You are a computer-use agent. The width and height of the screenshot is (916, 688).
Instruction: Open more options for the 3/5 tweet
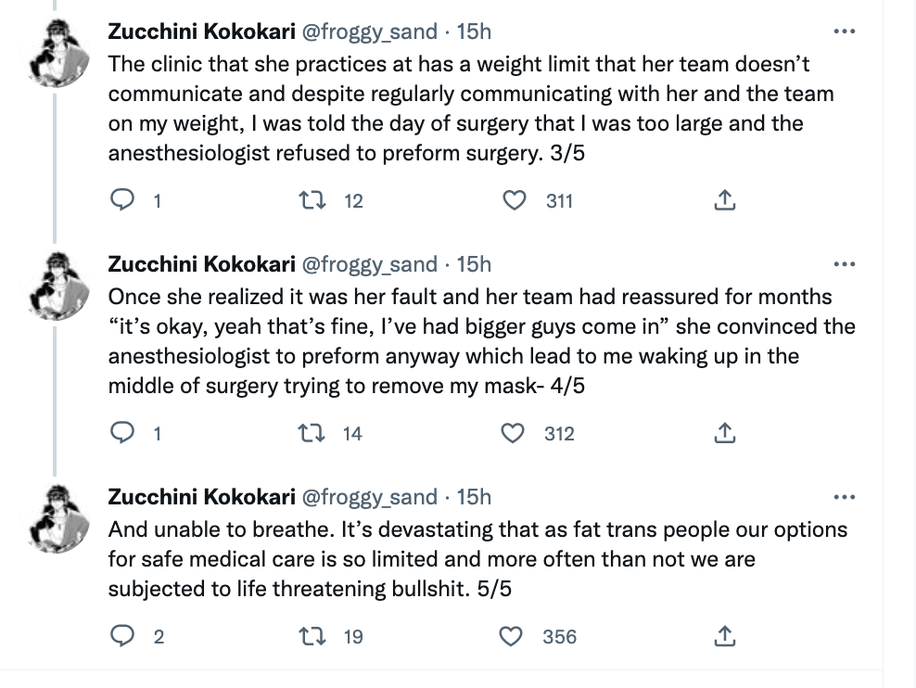pos(844,32)
